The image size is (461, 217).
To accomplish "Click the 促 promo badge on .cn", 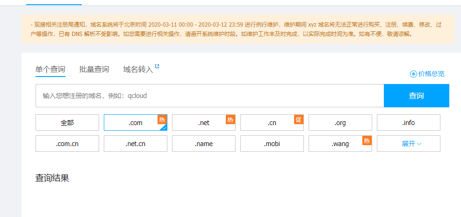I will (x=299, y=119).
